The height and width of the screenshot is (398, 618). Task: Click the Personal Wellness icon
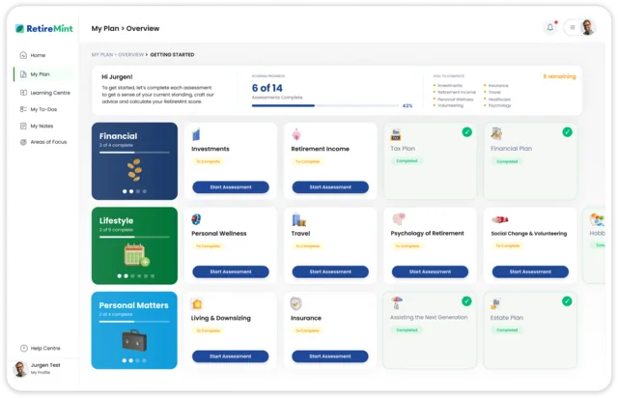[196, 219]
